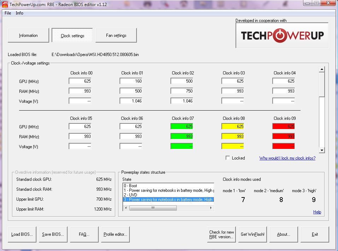
Task: Click red Clock info 09 Voltage field
Action: pyautogui.click(x=284, y=146)
